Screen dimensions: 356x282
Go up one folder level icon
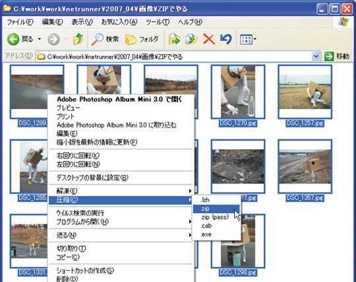tap(78, 39)
